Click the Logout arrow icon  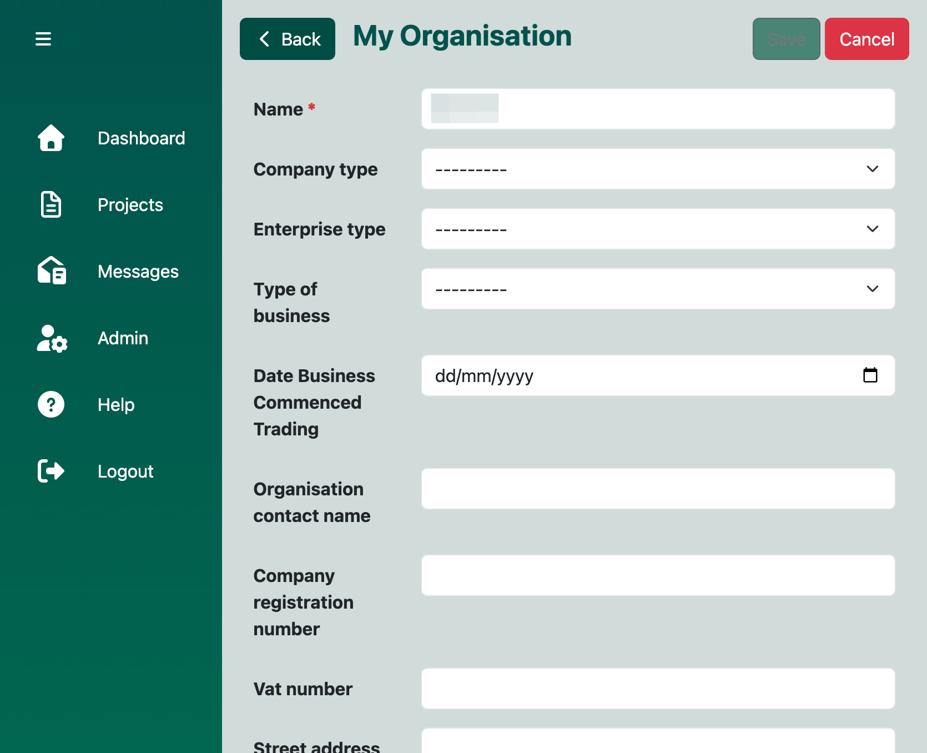[51, 471]
